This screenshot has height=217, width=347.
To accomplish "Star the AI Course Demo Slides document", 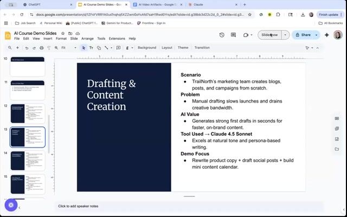I will pyautogui.click(x=63, y=34).
